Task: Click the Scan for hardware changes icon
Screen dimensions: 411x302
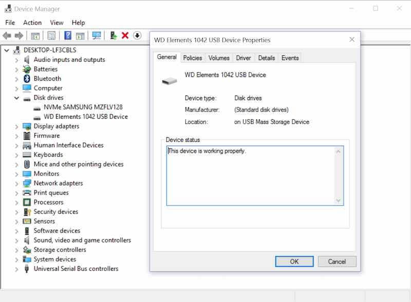Action: (96, 35)
